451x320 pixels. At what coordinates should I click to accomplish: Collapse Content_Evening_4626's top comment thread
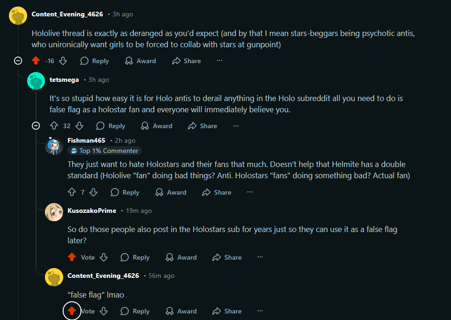point(18,61)
